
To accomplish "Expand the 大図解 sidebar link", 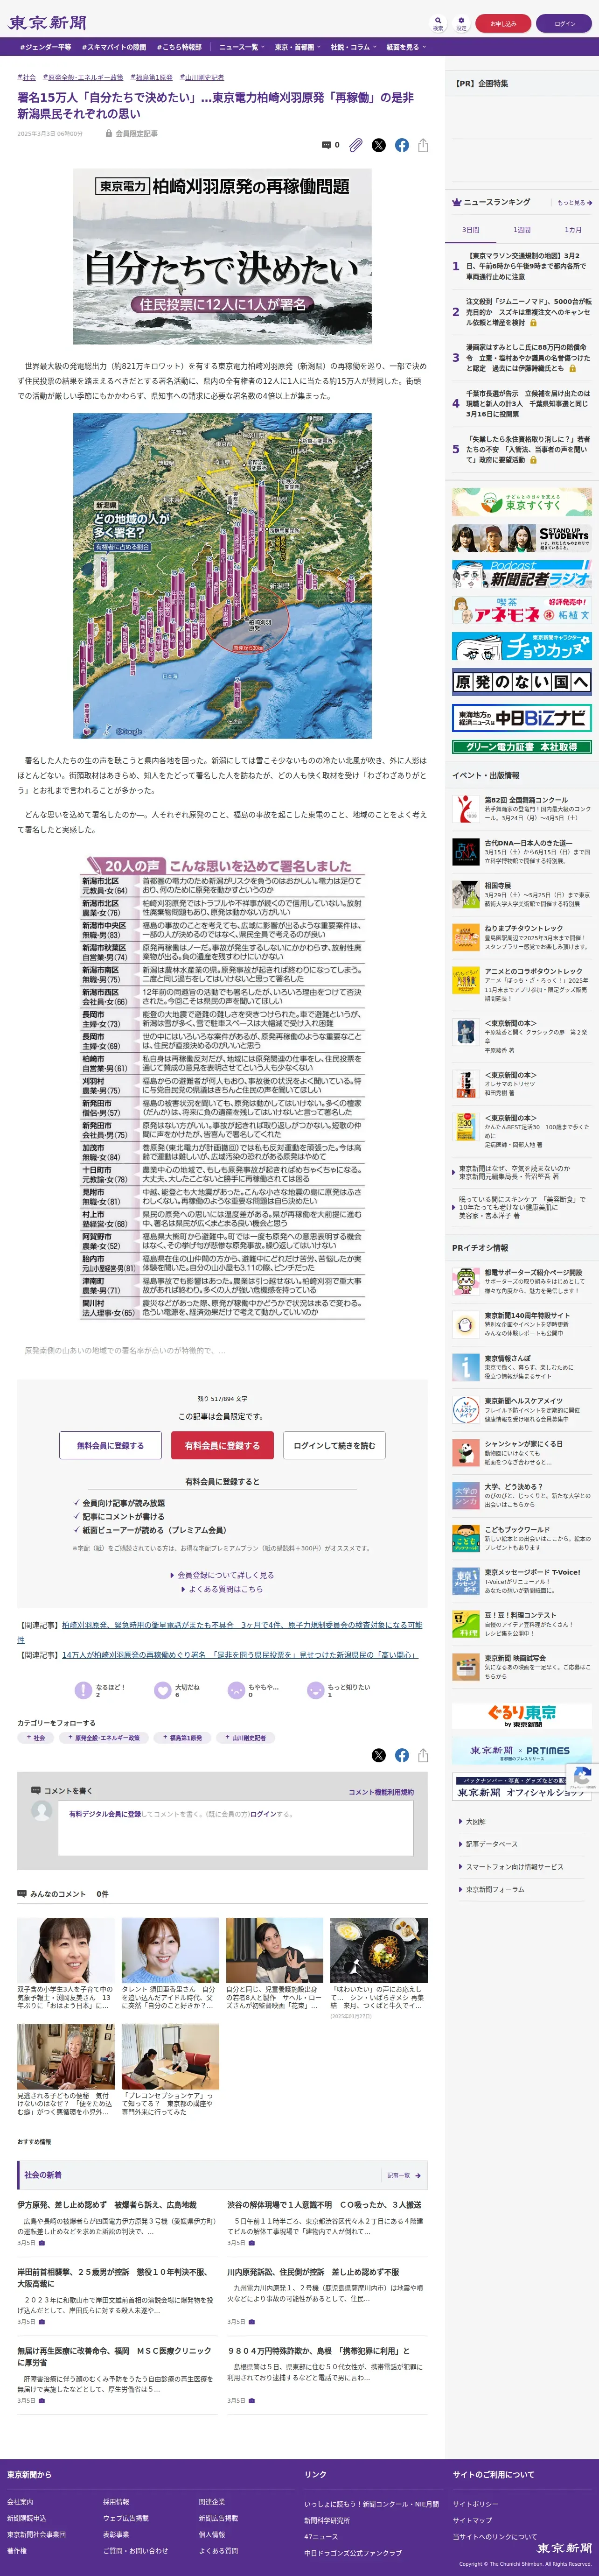I will (x=475, y=1822).
